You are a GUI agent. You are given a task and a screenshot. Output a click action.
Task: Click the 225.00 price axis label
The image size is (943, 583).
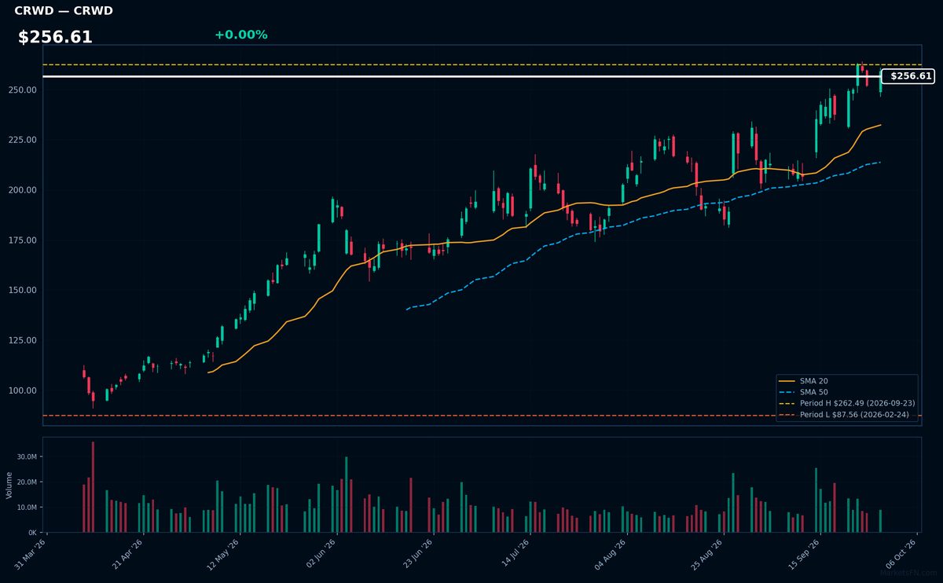[x=24, y=140]
